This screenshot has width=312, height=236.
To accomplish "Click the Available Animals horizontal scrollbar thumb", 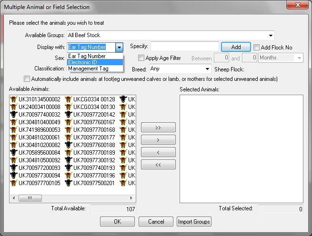I will pos(30,198).
